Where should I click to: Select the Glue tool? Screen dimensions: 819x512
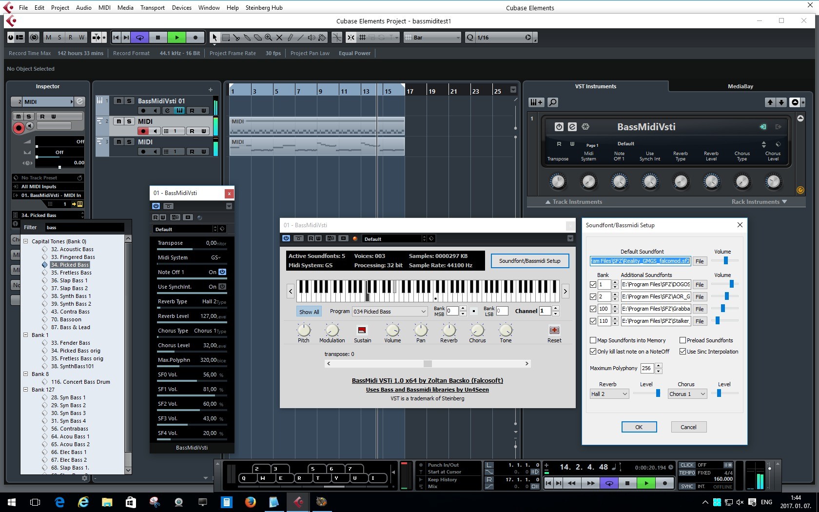point(247,38)
